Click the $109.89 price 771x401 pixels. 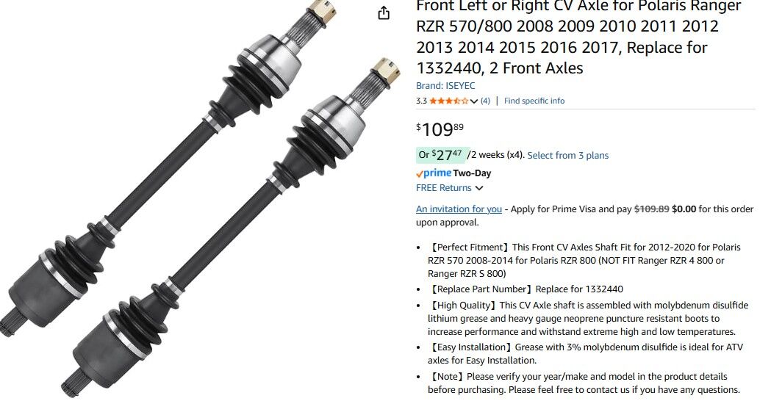tap(440, 129)
